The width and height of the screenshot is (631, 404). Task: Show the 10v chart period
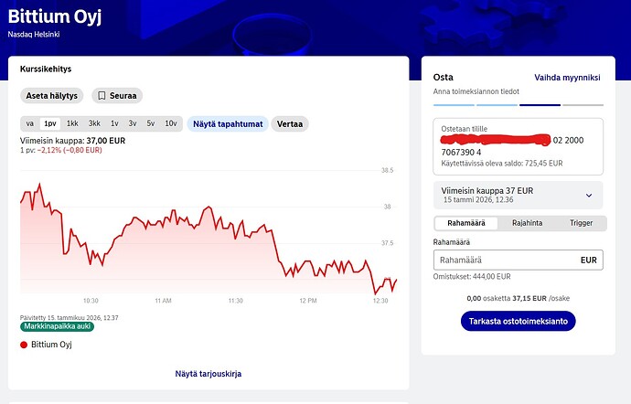click(171, 123)
